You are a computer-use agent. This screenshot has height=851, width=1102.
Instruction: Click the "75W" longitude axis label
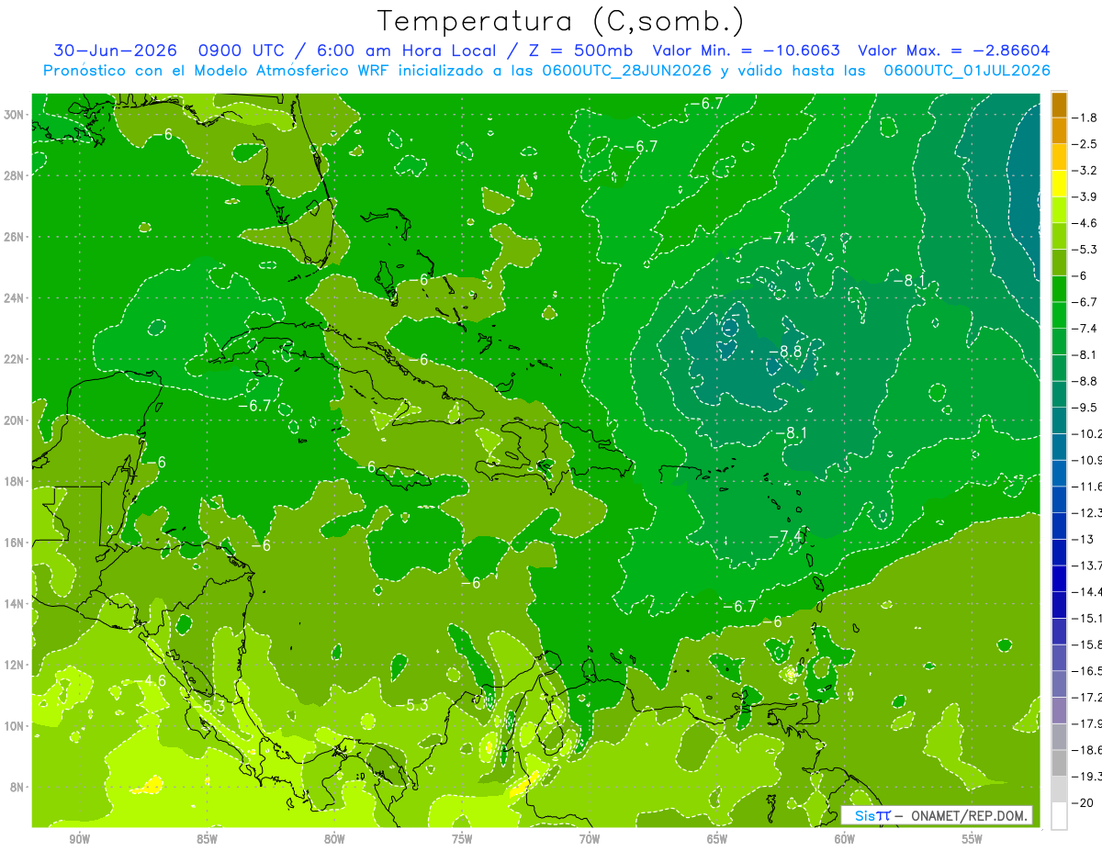tap(462, 839)
